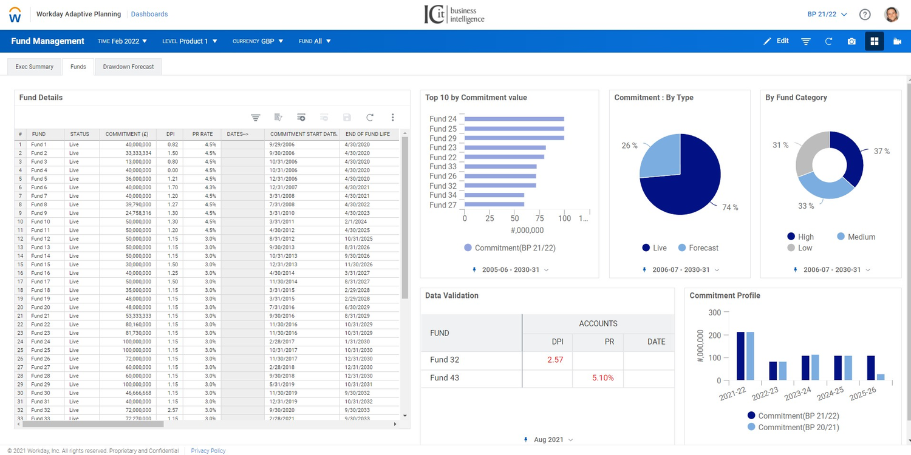Image resolution: width=911 pixels, height=455 pixels.
Task: Open the Exec Summary tab
Action: 34,67
